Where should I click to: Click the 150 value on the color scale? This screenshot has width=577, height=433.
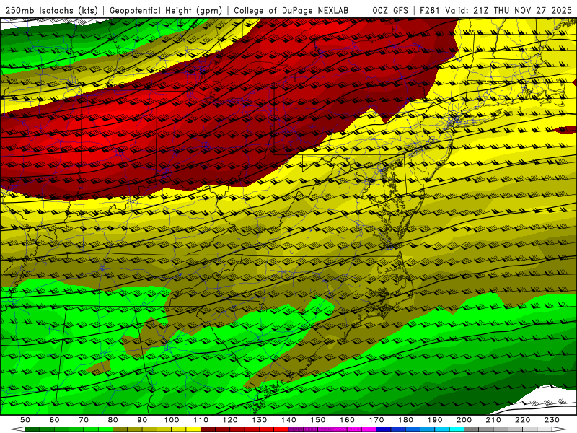tap(318, 420)
